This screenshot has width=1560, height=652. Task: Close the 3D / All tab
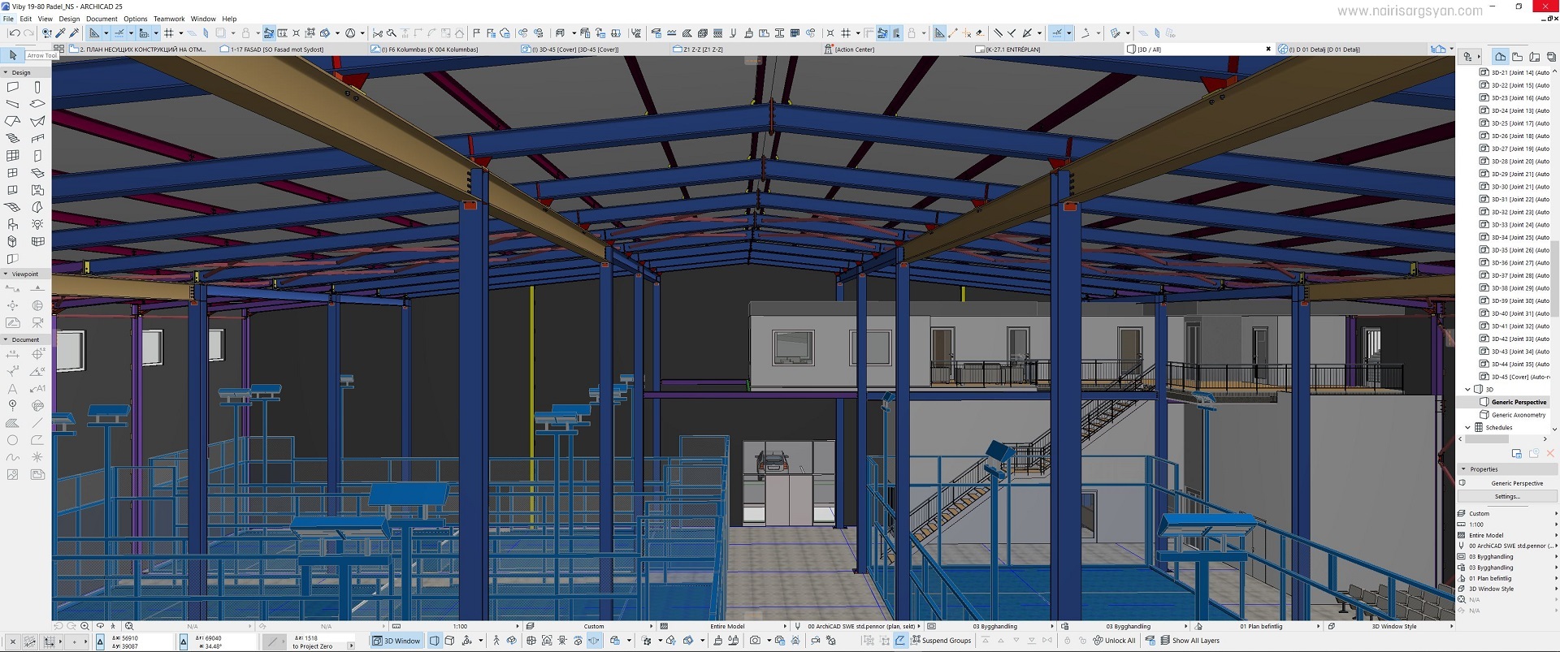[1268, 49]
